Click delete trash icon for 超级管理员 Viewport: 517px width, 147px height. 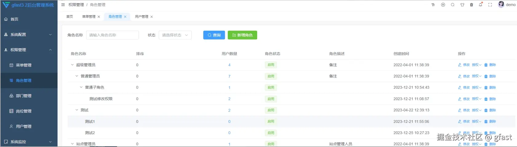[x=486, y=65]
